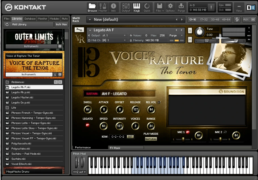
Task: Click the KSW SET button
Action: (x=130, y=137)
